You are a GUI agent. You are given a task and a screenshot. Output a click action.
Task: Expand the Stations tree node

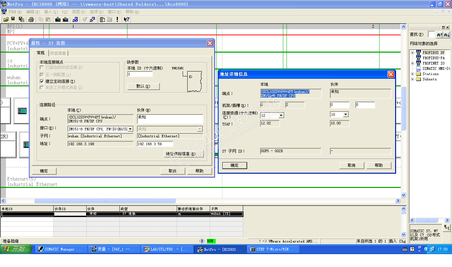click(413, 74)
